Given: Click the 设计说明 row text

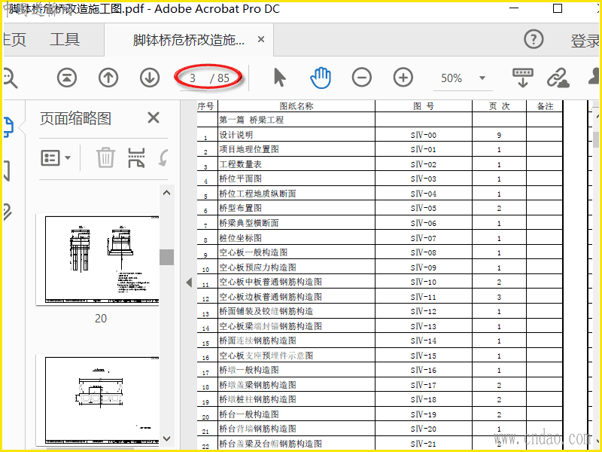Looking at the screenshot, I should click(236, 135).
